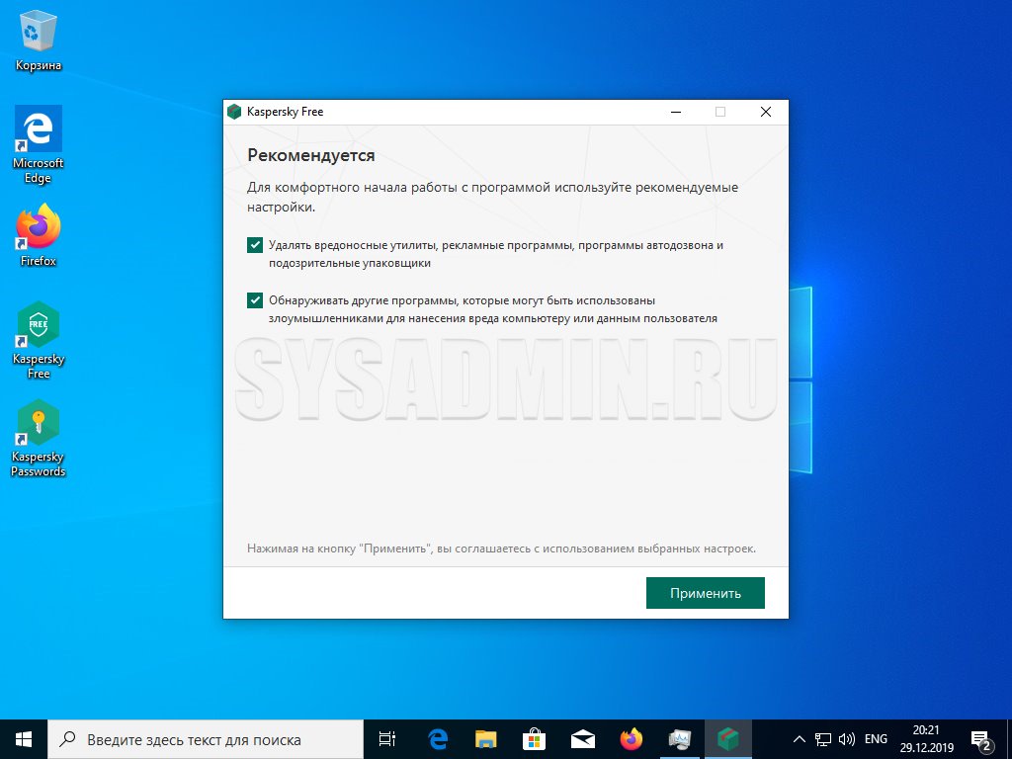Image resolution: width=1012 pixels, height=759 pixels.
Task: Toggle detection of other harmful programs checkbox
Action: 255,300
